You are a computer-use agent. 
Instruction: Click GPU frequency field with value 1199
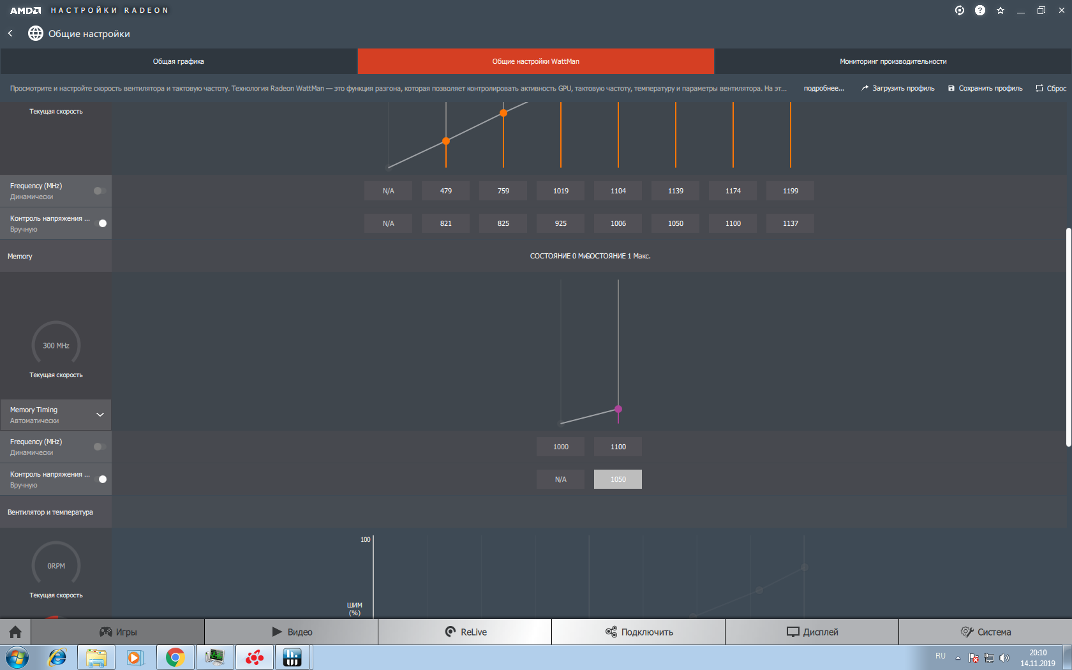tap(791, 191)
